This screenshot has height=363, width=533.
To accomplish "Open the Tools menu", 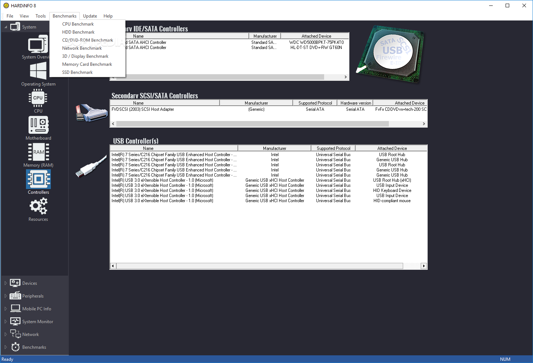I will point(41,16).
